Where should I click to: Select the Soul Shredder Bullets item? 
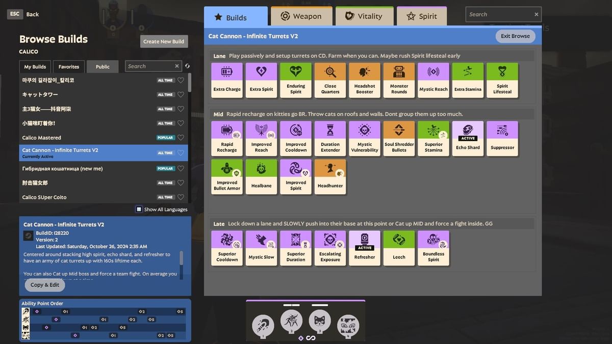click(x=399, y=138)
